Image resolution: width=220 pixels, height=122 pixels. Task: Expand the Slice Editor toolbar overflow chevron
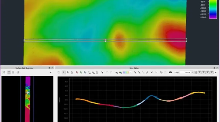[x=216, y=72]
